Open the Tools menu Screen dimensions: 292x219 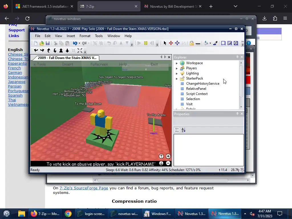click(x=99, y=36)
